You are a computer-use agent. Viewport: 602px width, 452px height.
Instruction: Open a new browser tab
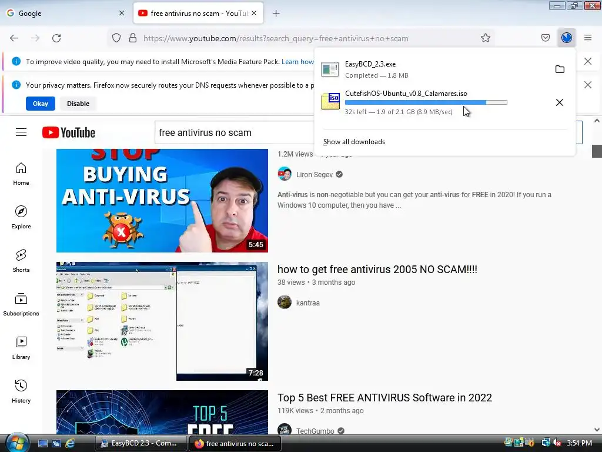pyautogui.click(x=276, y=14)
